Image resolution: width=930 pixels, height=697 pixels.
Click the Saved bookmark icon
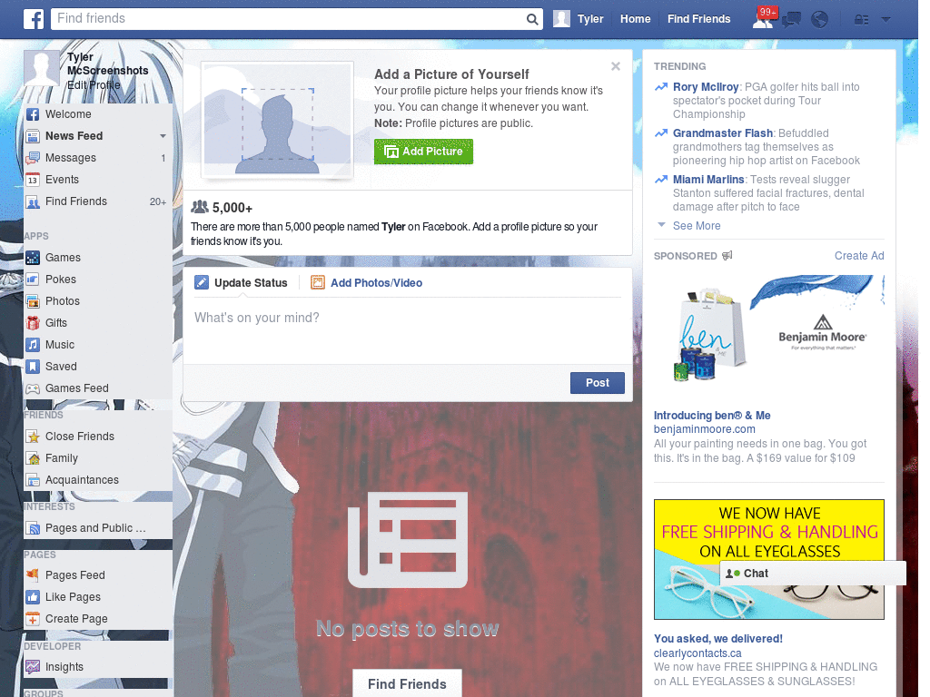(34, 367)
